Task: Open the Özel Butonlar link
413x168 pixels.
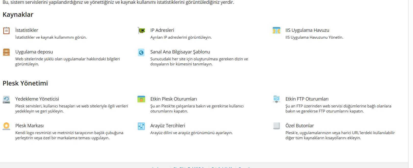Action: pyautogui.click(x=299, y=126)
